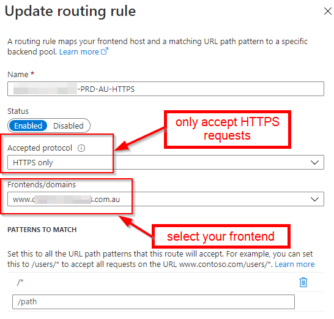Click the HTTPS only protocol value

33,163
